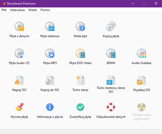
Task: Open the Plik menu
Action: [x=4, y=10]
